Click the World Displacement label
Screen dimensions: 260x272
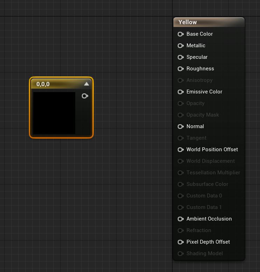(211, 161)
